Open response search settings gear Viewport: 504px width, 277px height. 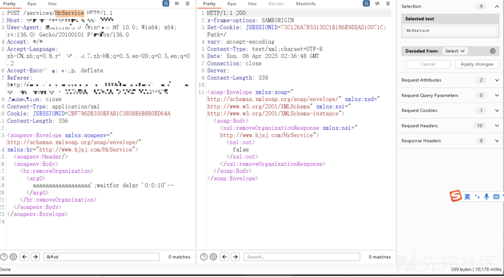click(x=213, y=257)
